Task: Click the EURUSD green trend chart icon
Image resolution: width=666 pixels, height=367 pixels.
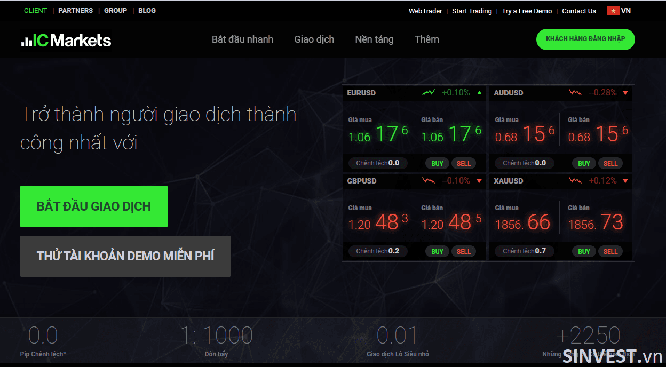Action: [x=429, y=93]
